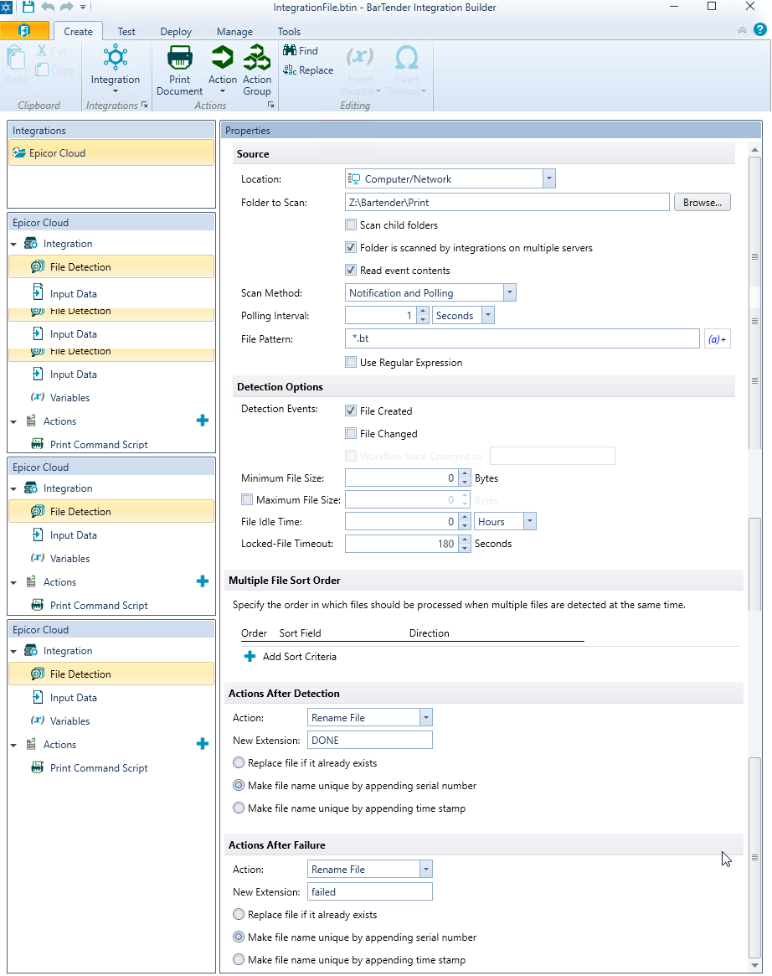Click the Print Document ribbon icon

tap(179, 60)
